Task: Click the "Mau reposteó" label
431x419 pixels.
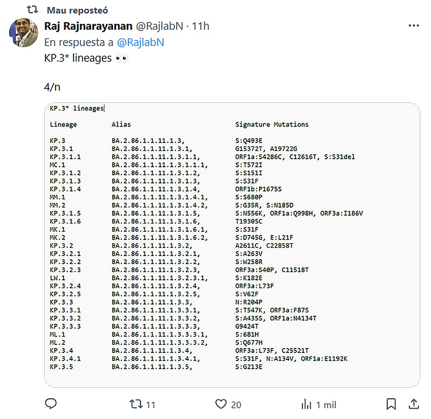Action: pos(77,10)
